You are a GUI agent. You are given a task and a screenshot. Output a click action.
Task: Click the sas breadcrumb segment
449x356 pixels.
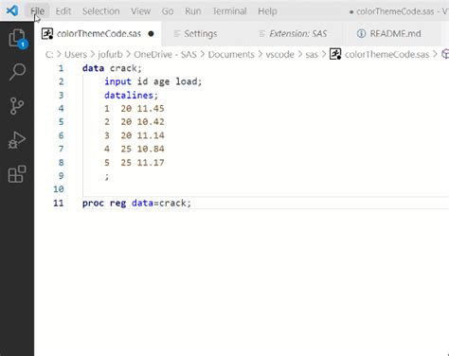[x=312, y=54]
